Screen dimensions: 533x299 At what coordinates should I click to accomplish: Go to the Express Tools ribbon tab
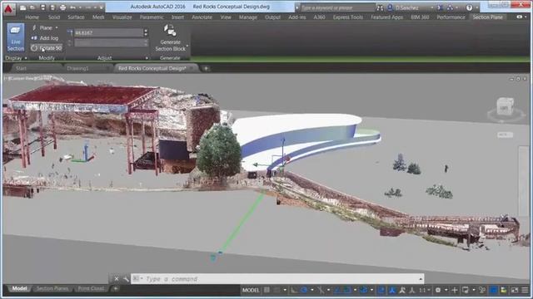(348, 17)
